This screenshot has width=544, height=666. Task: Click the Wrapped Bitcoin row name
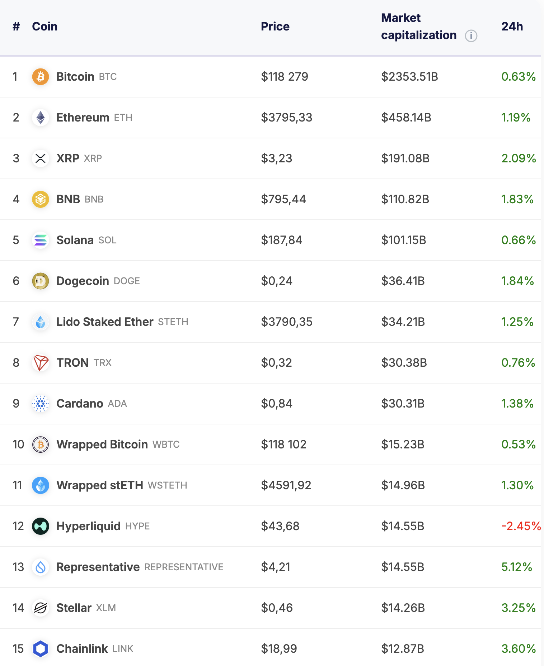coord(102,444)
